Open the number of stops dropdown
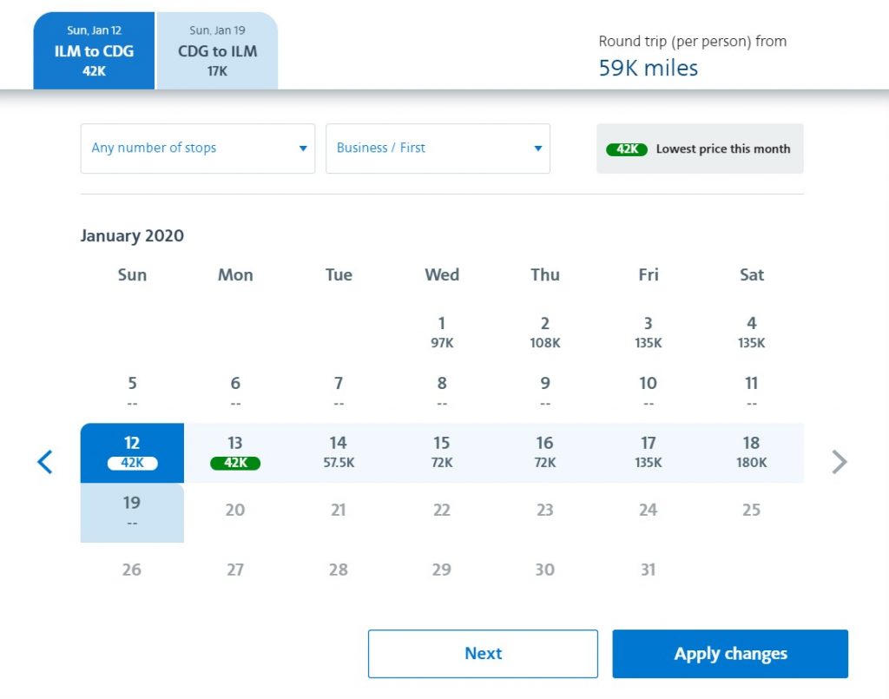The width and height of the screenshot is (889, 699). coord(198,148)
